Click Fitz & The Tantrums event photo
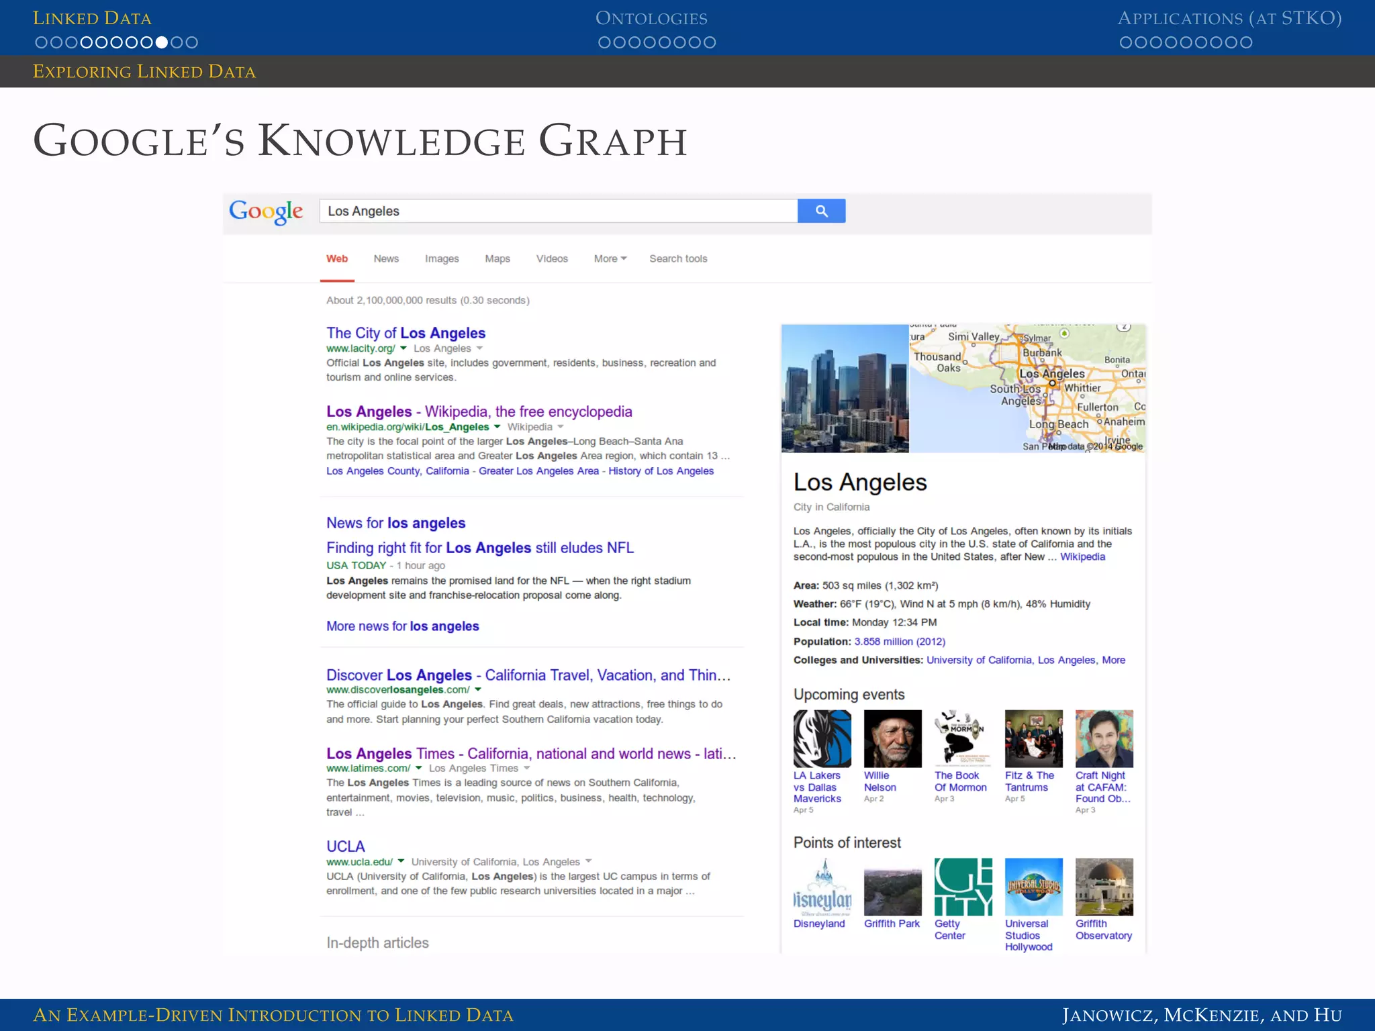The image size is (1375, 1031). pyautogui.click(x=1034, y=738)
